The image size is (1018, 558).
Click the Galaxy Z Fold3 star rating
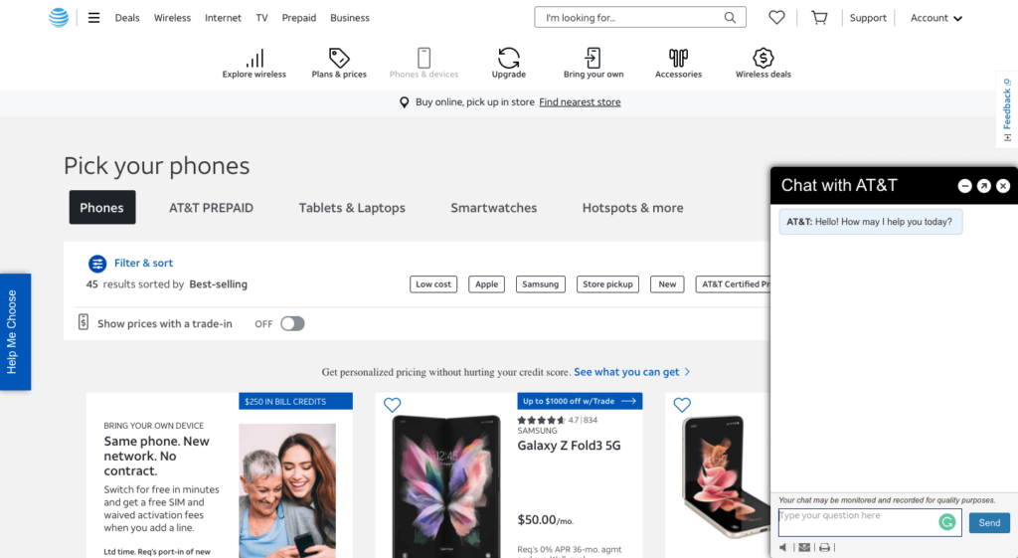point(541,421)
